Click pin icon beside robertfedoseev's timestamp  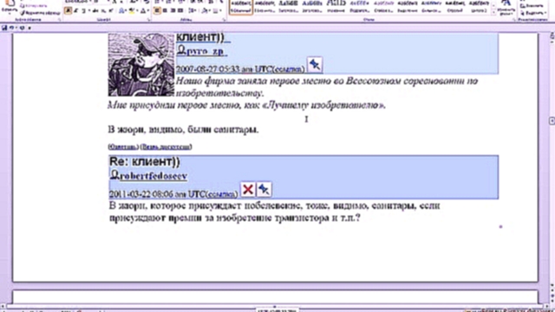(264, 189)
